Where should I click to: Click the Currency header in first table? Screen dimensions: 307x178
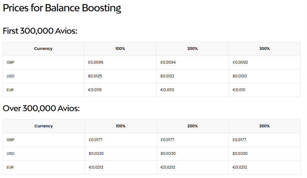[x=43, y=49]
